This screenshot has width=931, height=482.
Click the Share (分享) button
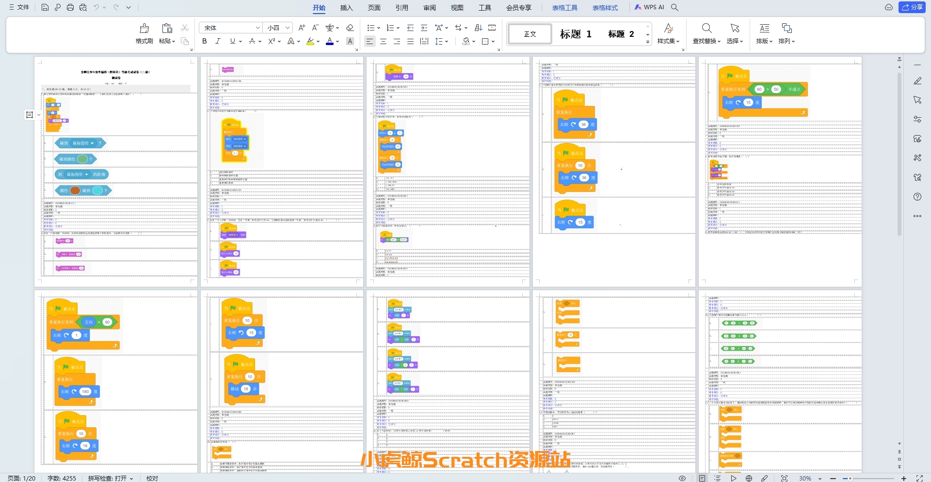coord(912,7)
